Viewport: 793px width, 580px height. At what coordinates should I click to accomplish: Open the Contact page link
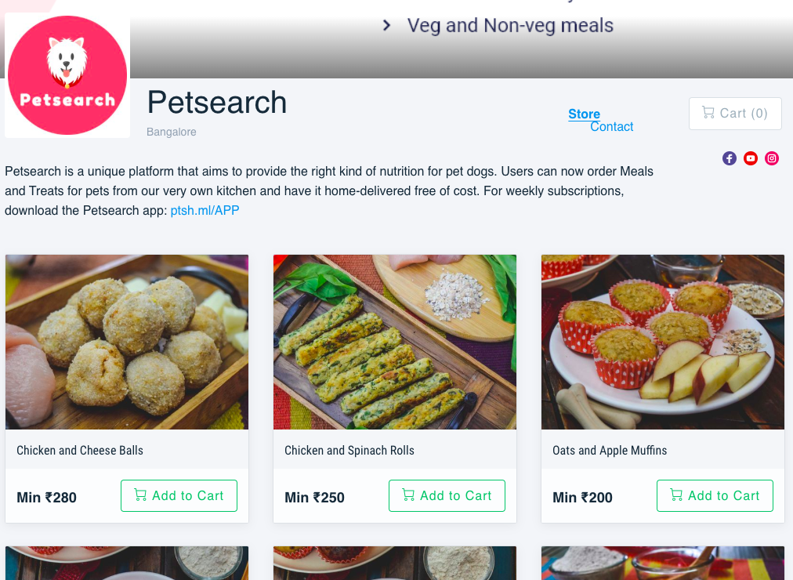pos(611,127)
